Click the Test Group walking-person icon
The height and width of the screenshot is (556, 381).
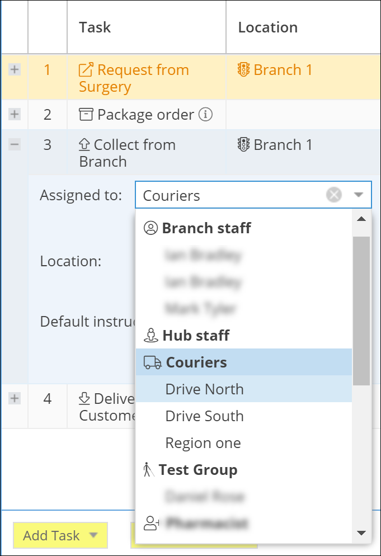[x=149, y=470]
